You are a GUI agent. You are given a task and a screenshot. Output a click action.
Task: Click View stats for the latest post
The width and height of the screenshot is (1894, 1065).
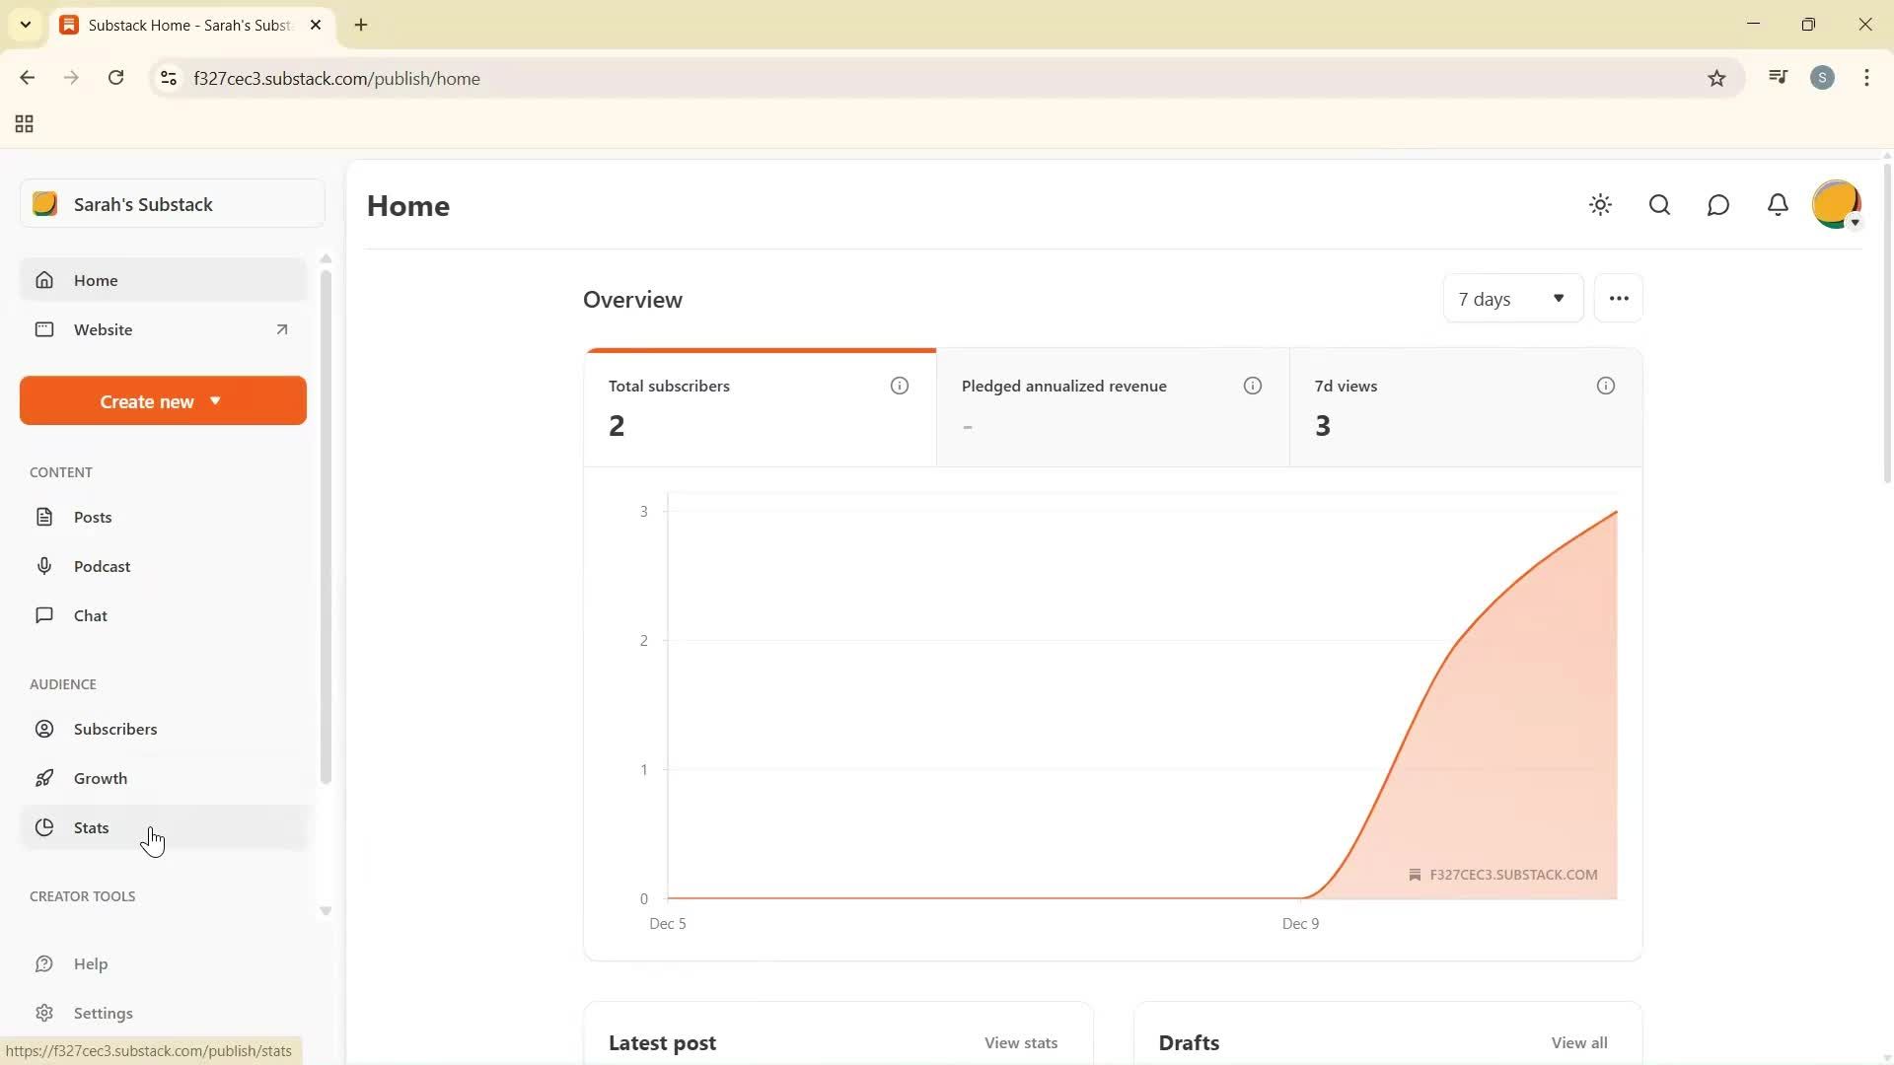click(1020, 1042)
